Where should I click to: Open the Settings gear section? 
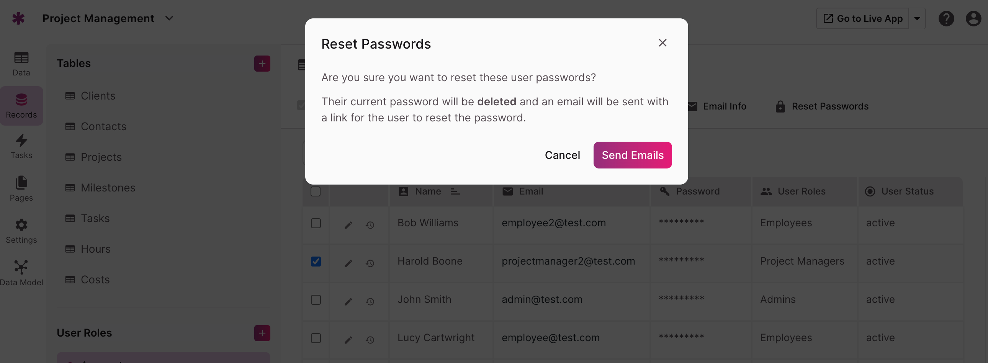[x=21, y=231]
